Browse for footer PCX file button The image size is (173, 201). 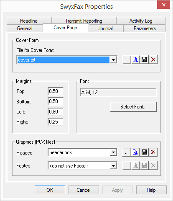(127, 166)
